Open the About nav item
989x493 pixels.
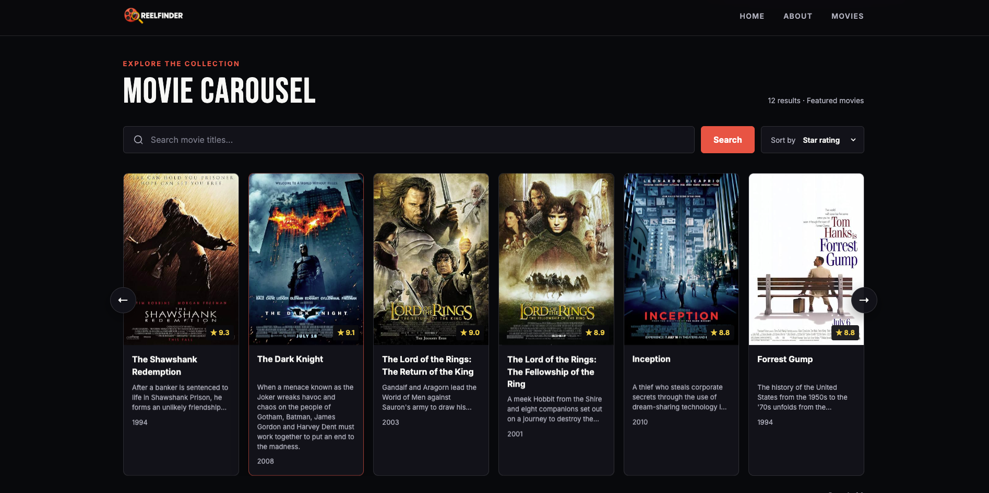[797, 16]
